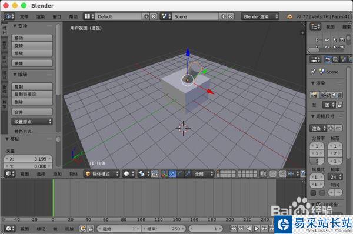
Task: Click the X vector value field 3.199
Action: pos(28,159)
